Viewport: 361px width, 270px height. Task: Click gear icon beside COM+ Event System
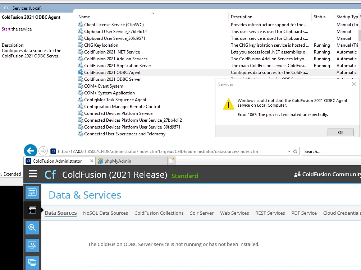[x=80, y=86]
